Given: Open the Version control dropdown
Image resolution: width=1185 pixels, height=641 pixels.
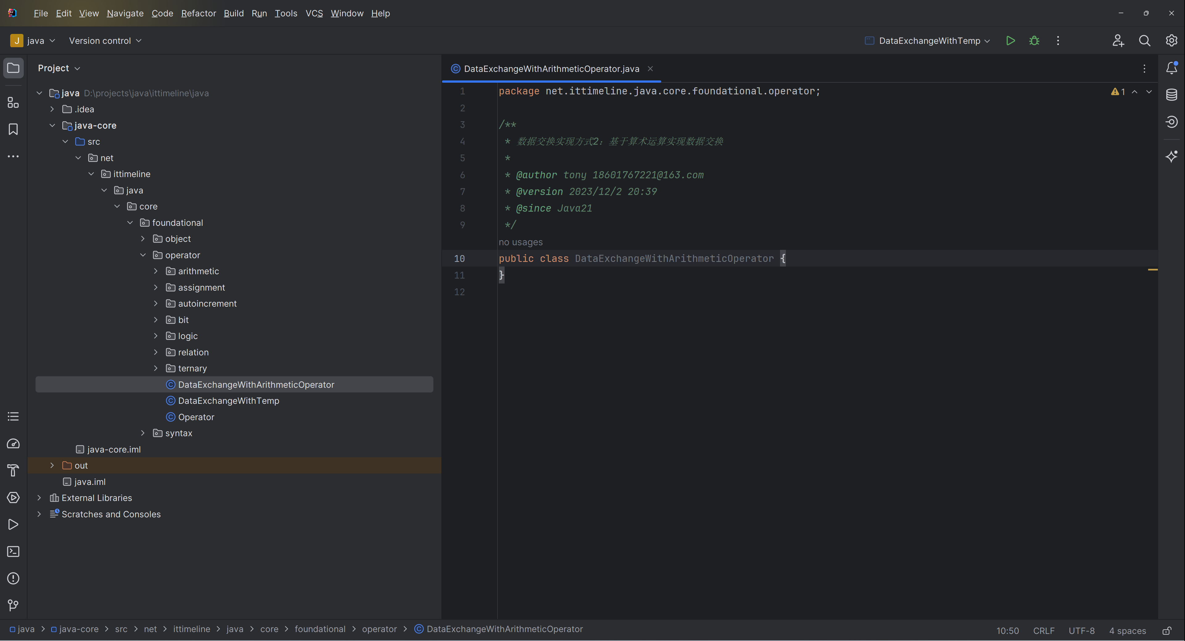Looking at the screenshot, I should (105, 40).
